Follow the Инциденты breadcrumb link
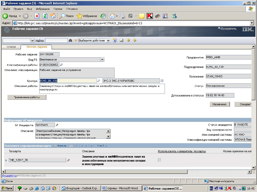Image resolution: width=257 pixels, height=192 pixels. coord(9,175)
